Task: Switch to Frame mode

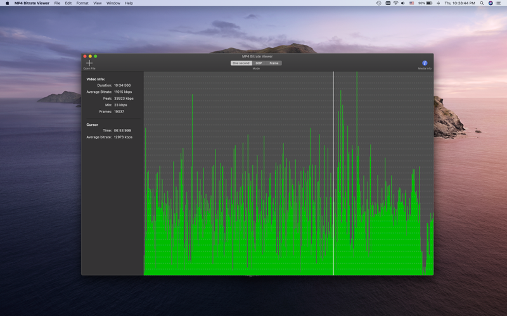Action: tap(274, 63)
